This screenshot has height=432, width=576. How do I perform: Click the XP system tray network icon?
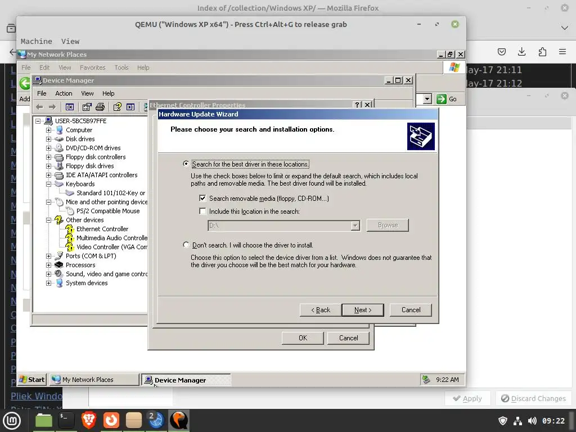coord(426,380)
